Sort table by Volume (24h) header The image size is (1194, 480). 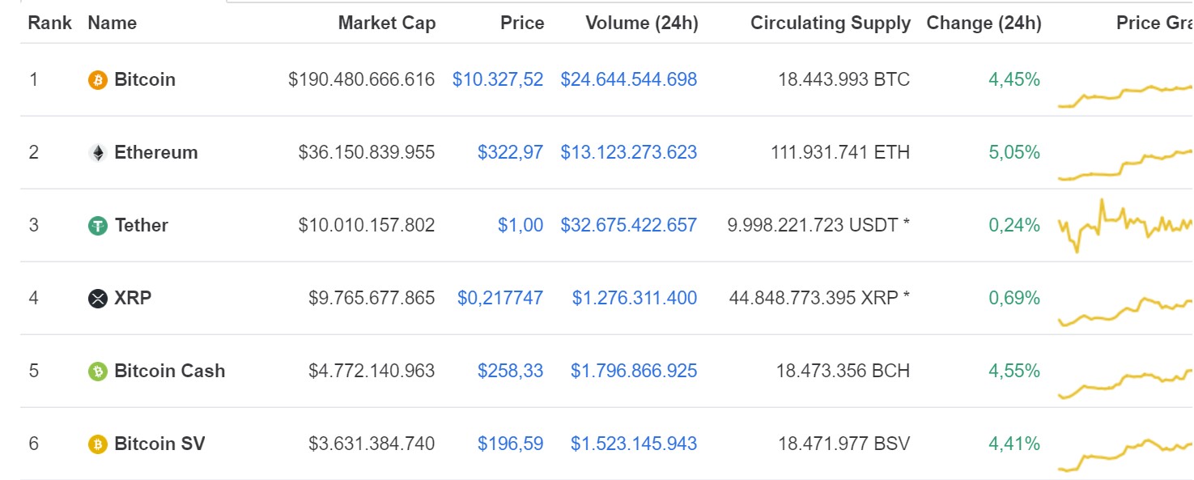[x=641, y=23]
